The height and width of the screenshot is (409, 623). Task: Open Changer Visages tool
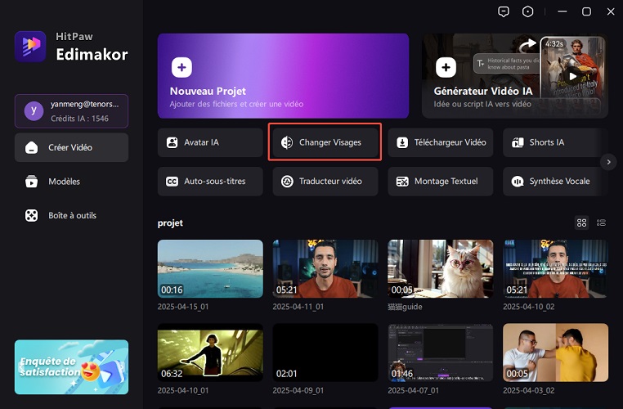[325, 142]
